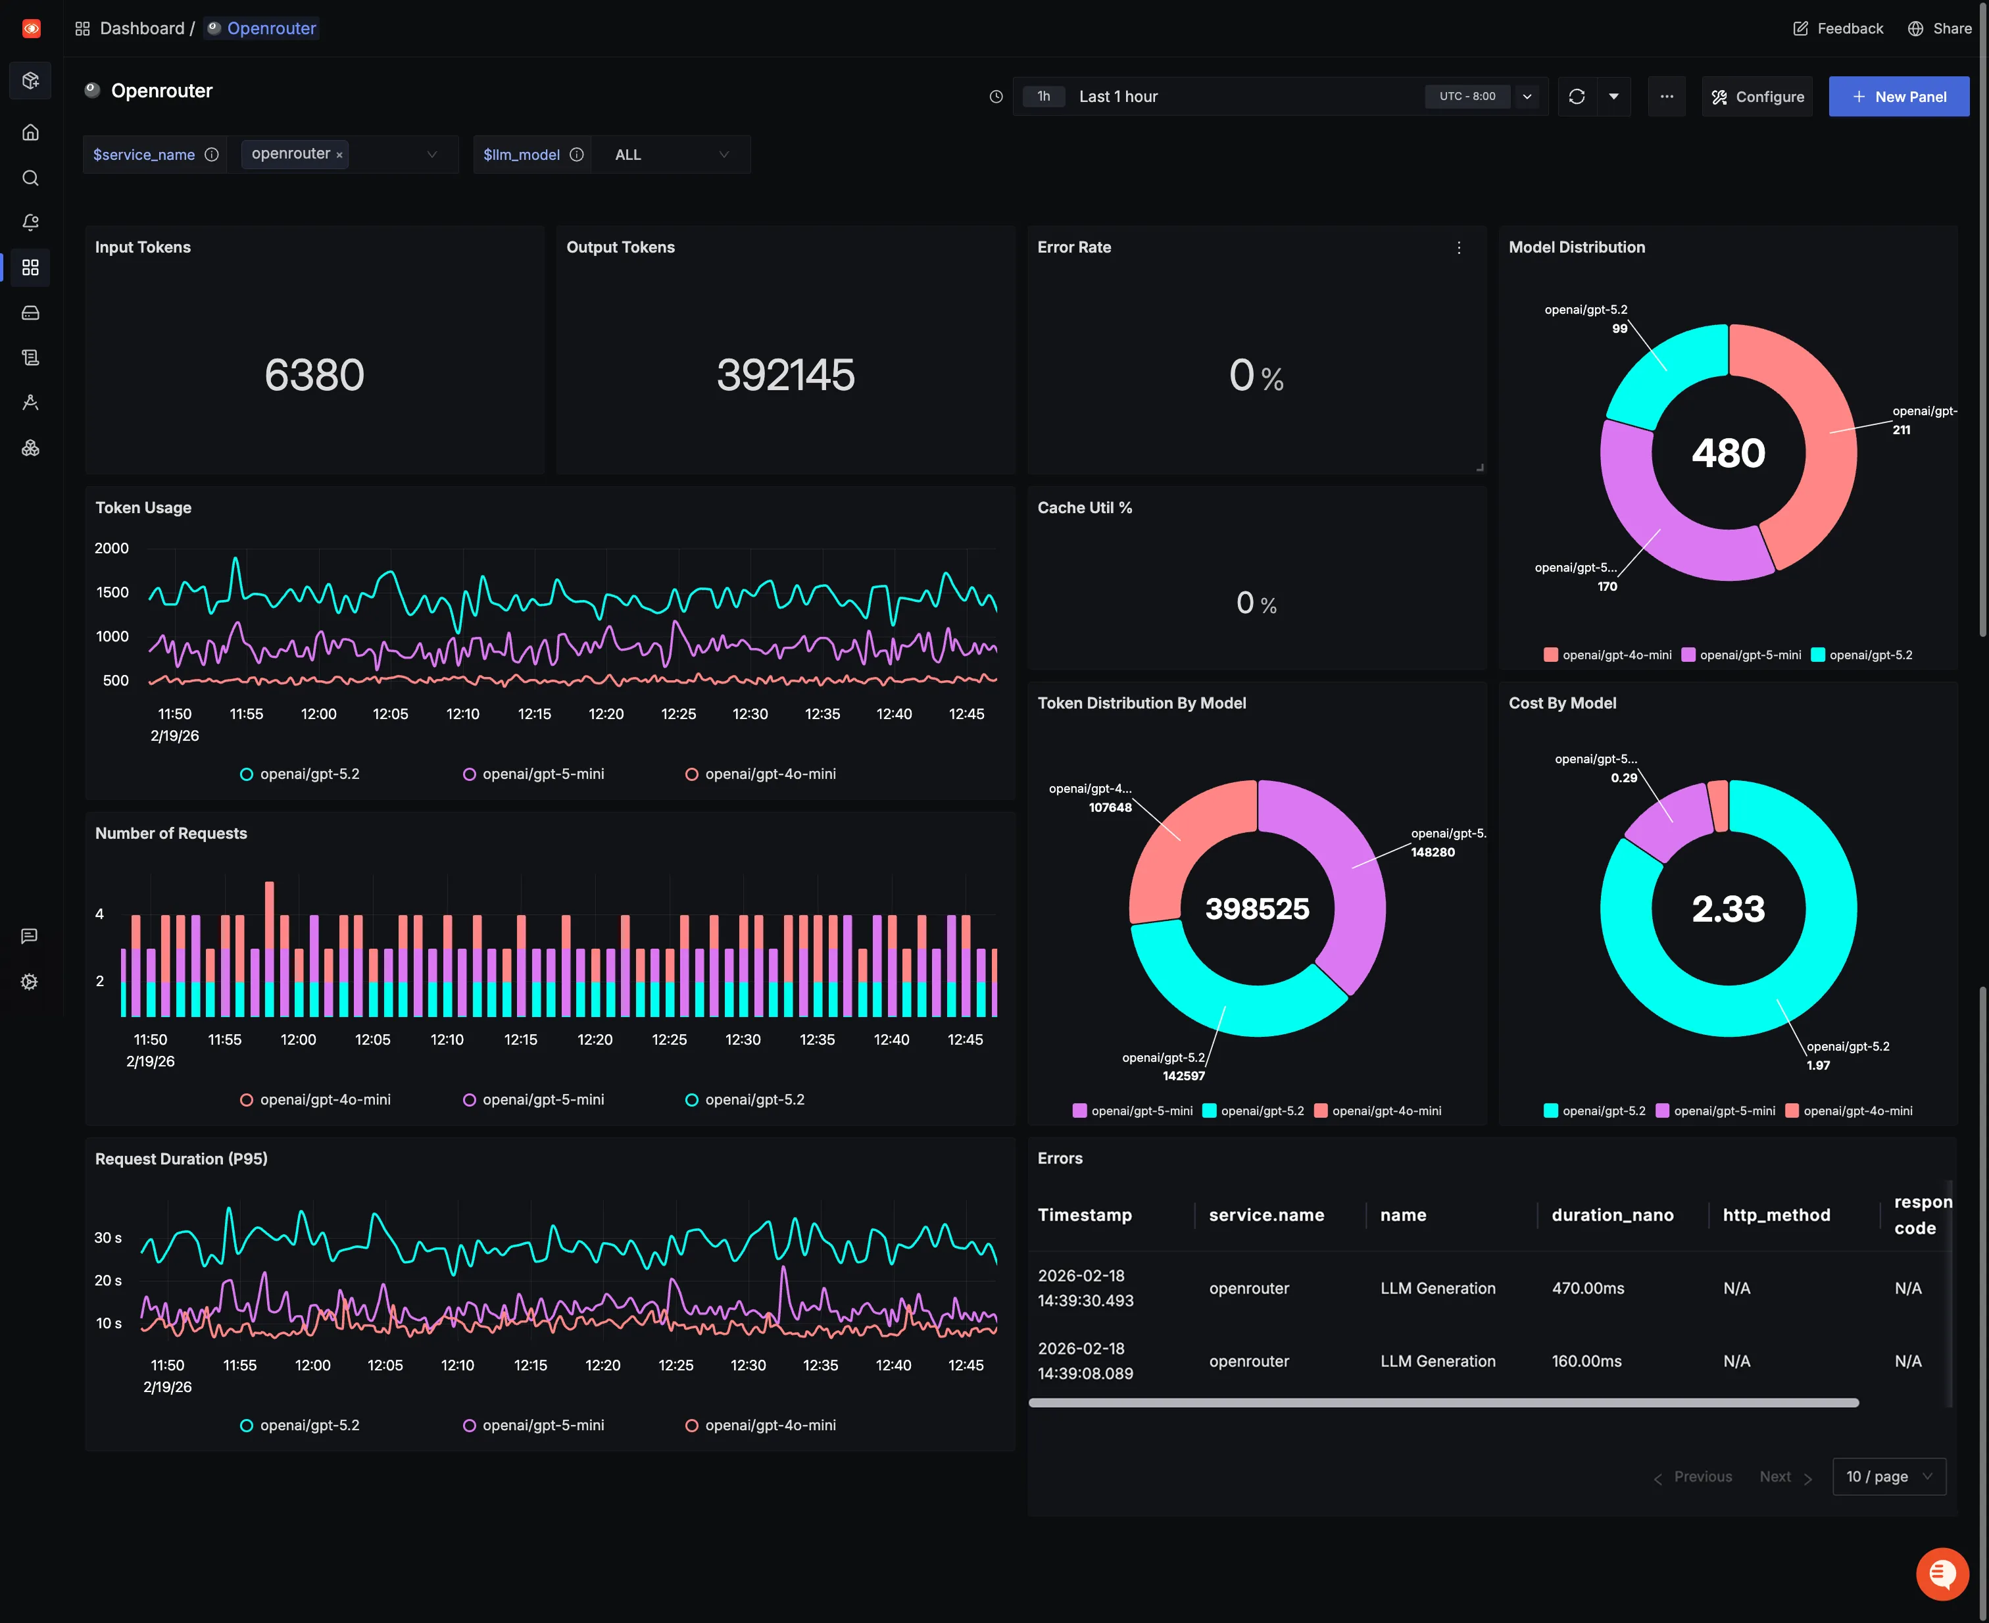Open Alerts via the sidebar bell icon
The width and height of the screenshot is (1989, 1623).
(x=30, y=222)
